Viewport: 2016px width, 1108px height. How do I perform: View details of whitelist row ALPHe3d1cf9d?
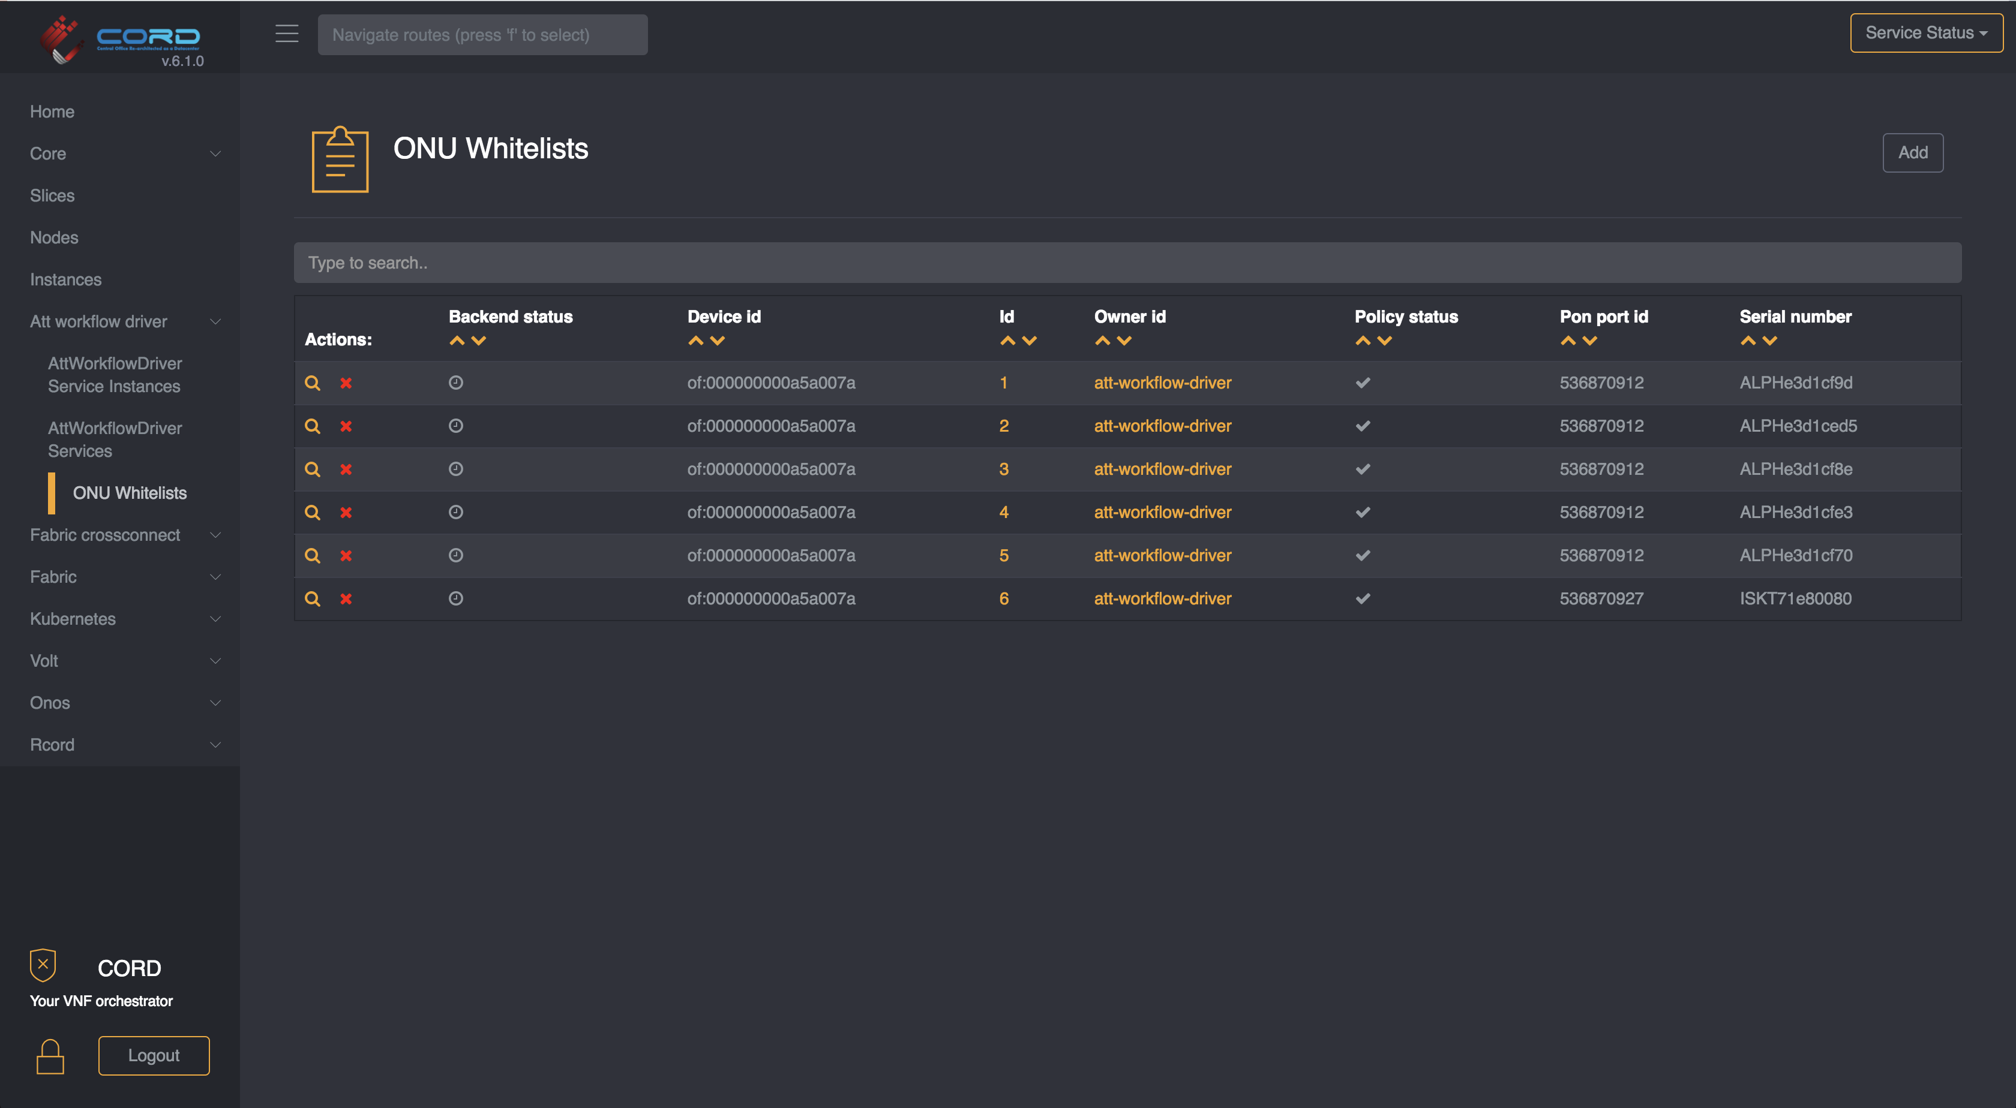pos(312,383)
